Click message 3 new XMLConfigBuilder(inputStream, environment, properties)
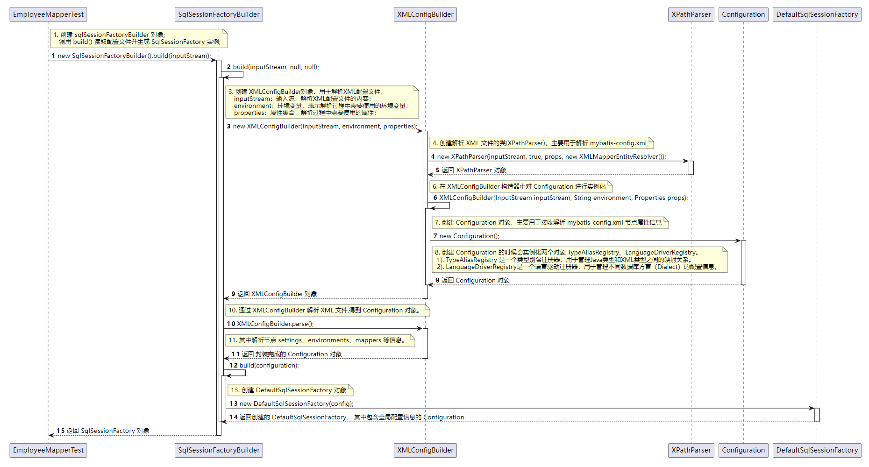The height and width of the screenshot is (467, 869). click(322, 126)
